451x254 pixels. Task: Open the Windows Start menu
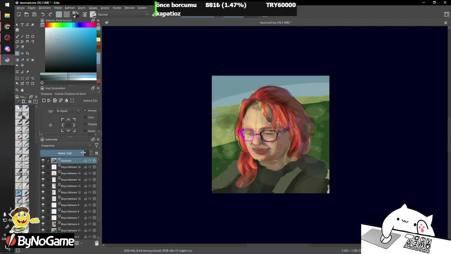coord(7,5)
